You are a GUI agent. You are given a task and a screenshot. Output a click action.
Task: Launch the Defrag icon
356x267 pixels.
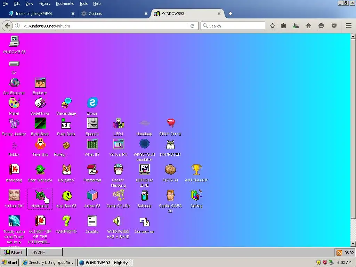[x=197, y=195]
